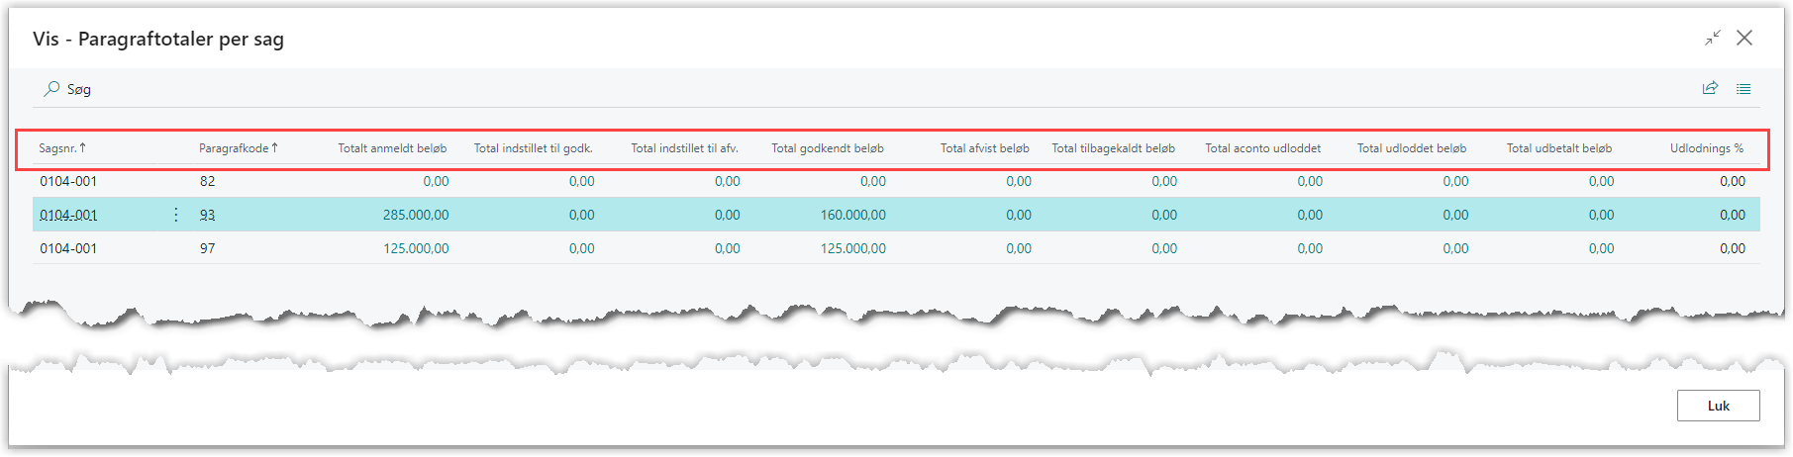Screen dimensions: 1793x457
Task: Open Total udloddet beløb column header
Action: (1412, 148)
